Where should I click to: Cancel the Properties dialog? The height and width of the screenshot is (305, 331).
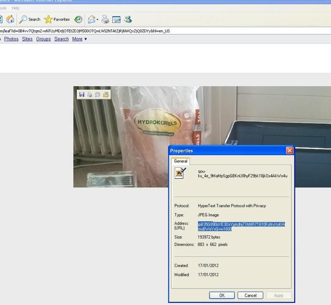250,295
